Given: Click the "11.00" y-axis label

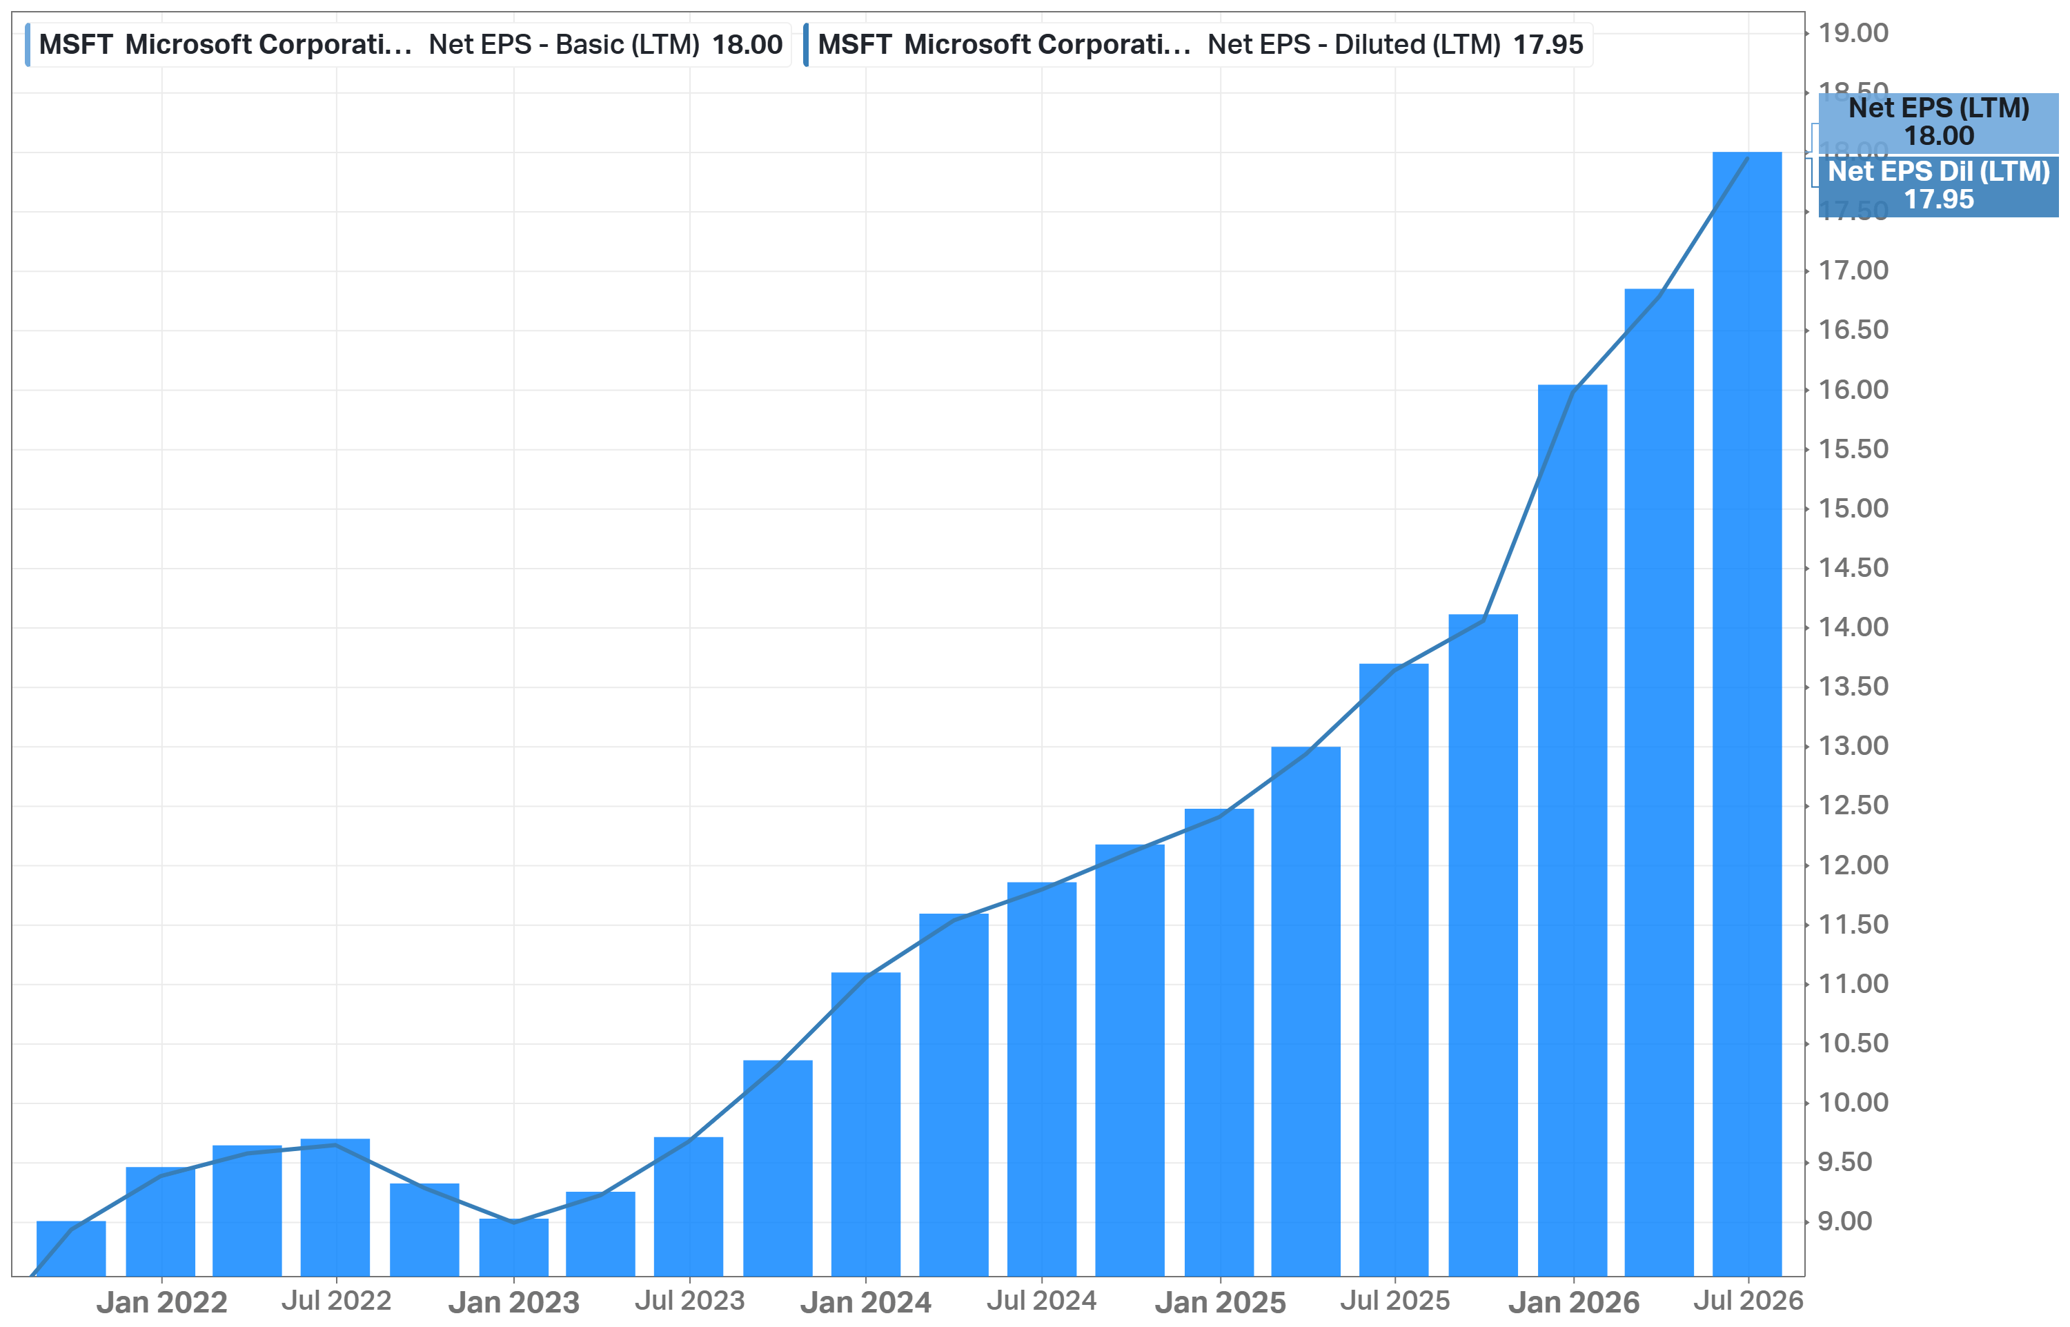Looking at the screenshot, I should (1853, 984).
